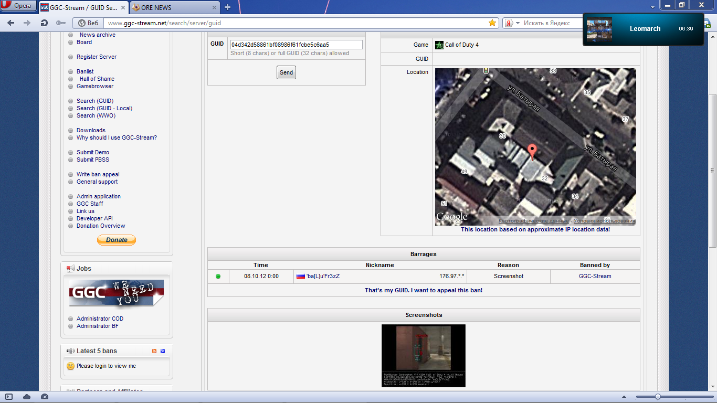Screen dimensions: 717x403
Task: Open the 'ba[L]u'Fr3zZ nickname entry
Action: pos(323,276)
